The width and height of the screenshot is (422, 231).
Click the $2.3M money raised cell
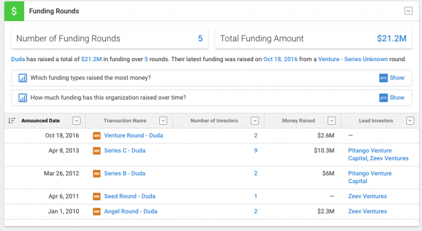(326, 211)
